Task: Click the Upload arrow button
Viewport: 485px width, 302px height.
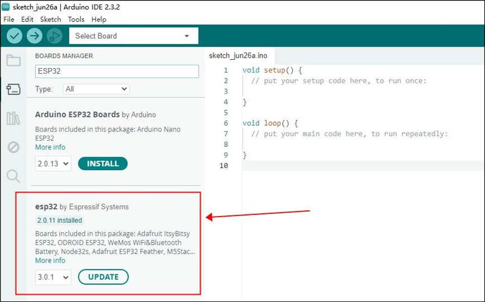Action: 34,35
